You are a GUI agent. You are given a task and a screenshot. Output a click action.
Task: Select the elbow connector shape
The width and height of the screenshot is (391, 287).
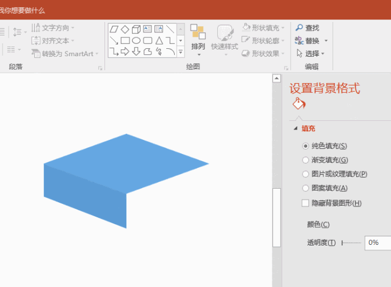coord(170,40)
